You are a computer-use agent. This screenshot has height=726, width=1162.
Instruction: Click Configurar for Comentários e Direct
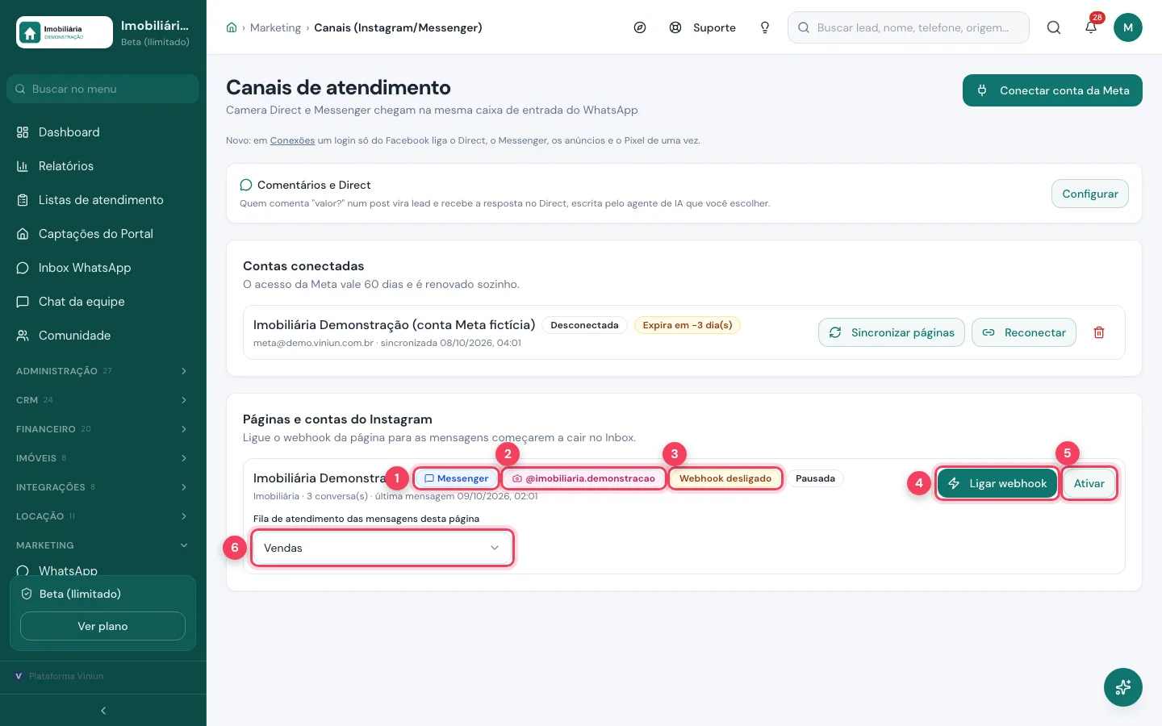[1089, 194]
